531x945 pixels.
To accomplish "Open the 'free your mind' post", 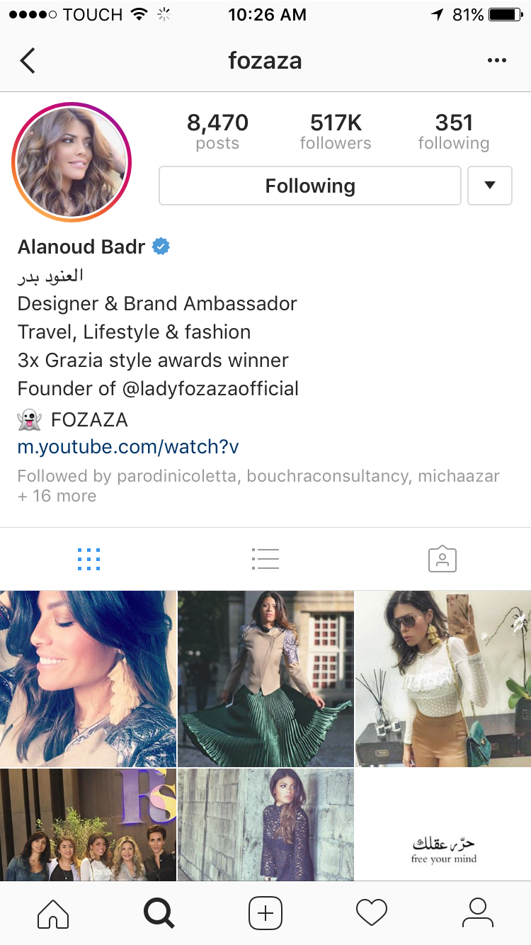I will point(443,825).
